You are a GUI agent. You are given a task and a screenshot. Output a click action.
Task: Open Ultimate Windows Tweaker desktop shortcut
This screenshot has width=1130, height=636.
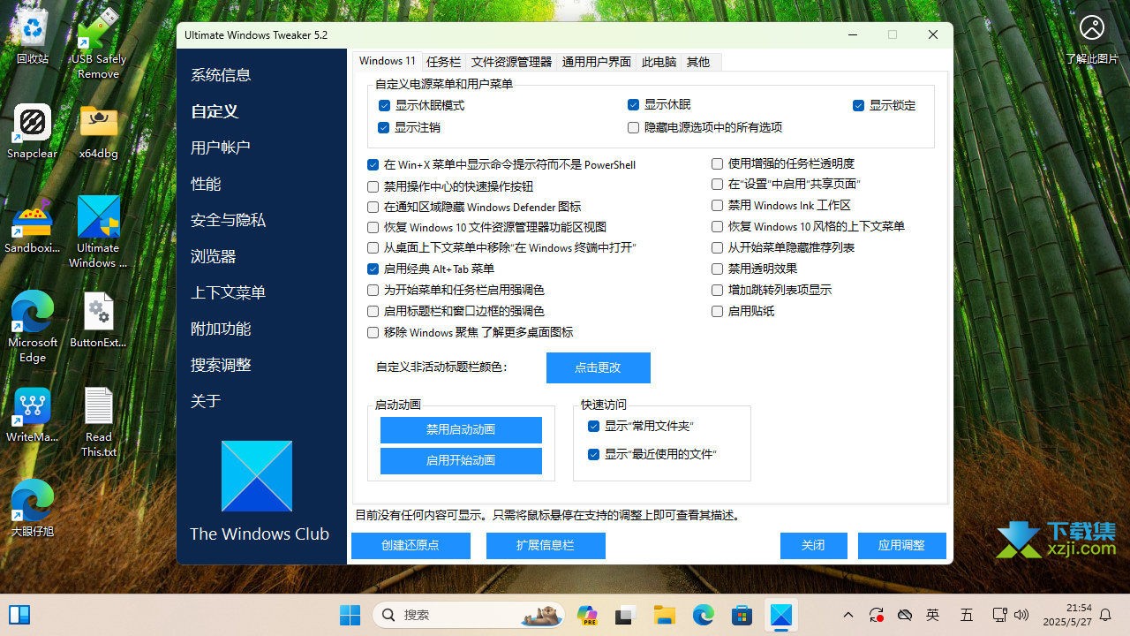98,232
